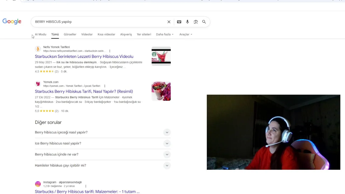Click 'Instagram · alparslansendagli' source text
Screen dimensions: 345x194
62,182
